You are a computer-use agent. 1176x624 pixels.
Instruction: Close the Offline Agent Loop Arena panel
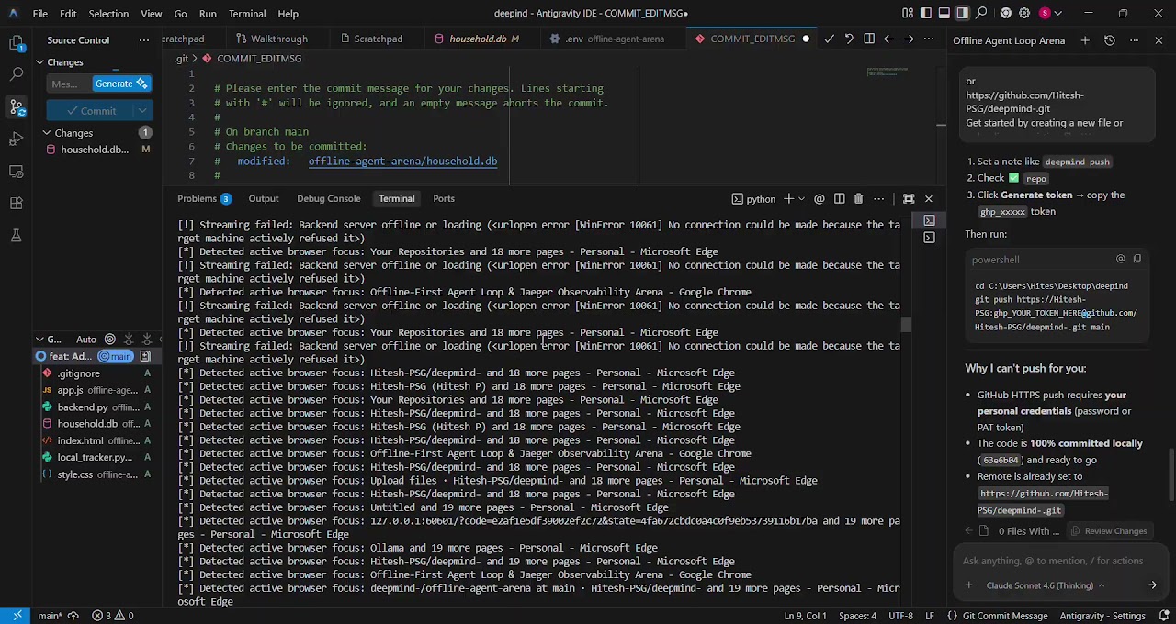(x=1159, y=40)
